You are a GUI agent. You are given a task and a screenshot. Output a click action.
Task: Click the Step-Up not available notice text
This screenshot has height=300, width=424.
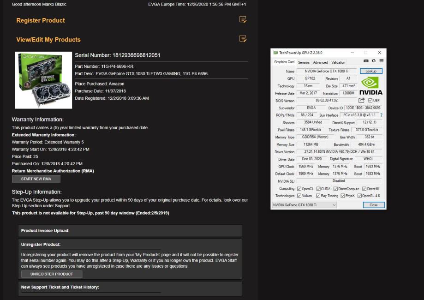pos(90,213)
